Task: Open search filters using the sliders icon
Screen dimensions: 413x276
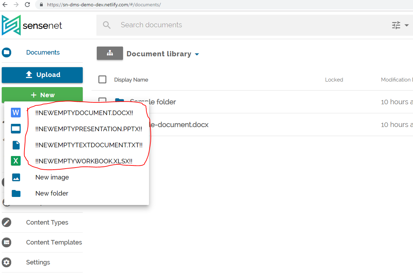Action: point(396,25)
